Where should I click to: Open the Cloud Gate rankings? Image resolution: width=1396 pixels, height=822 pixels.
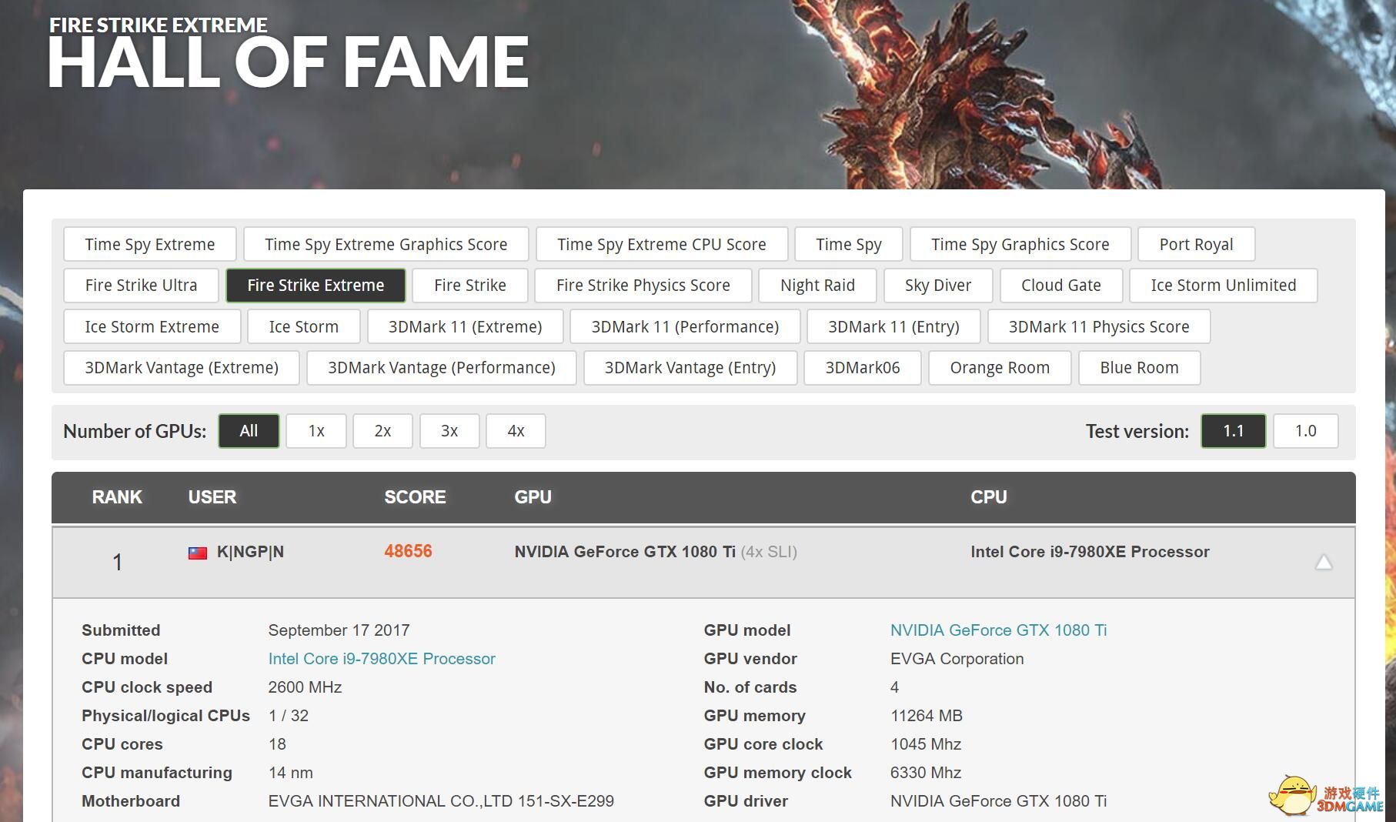[1061, 285]
